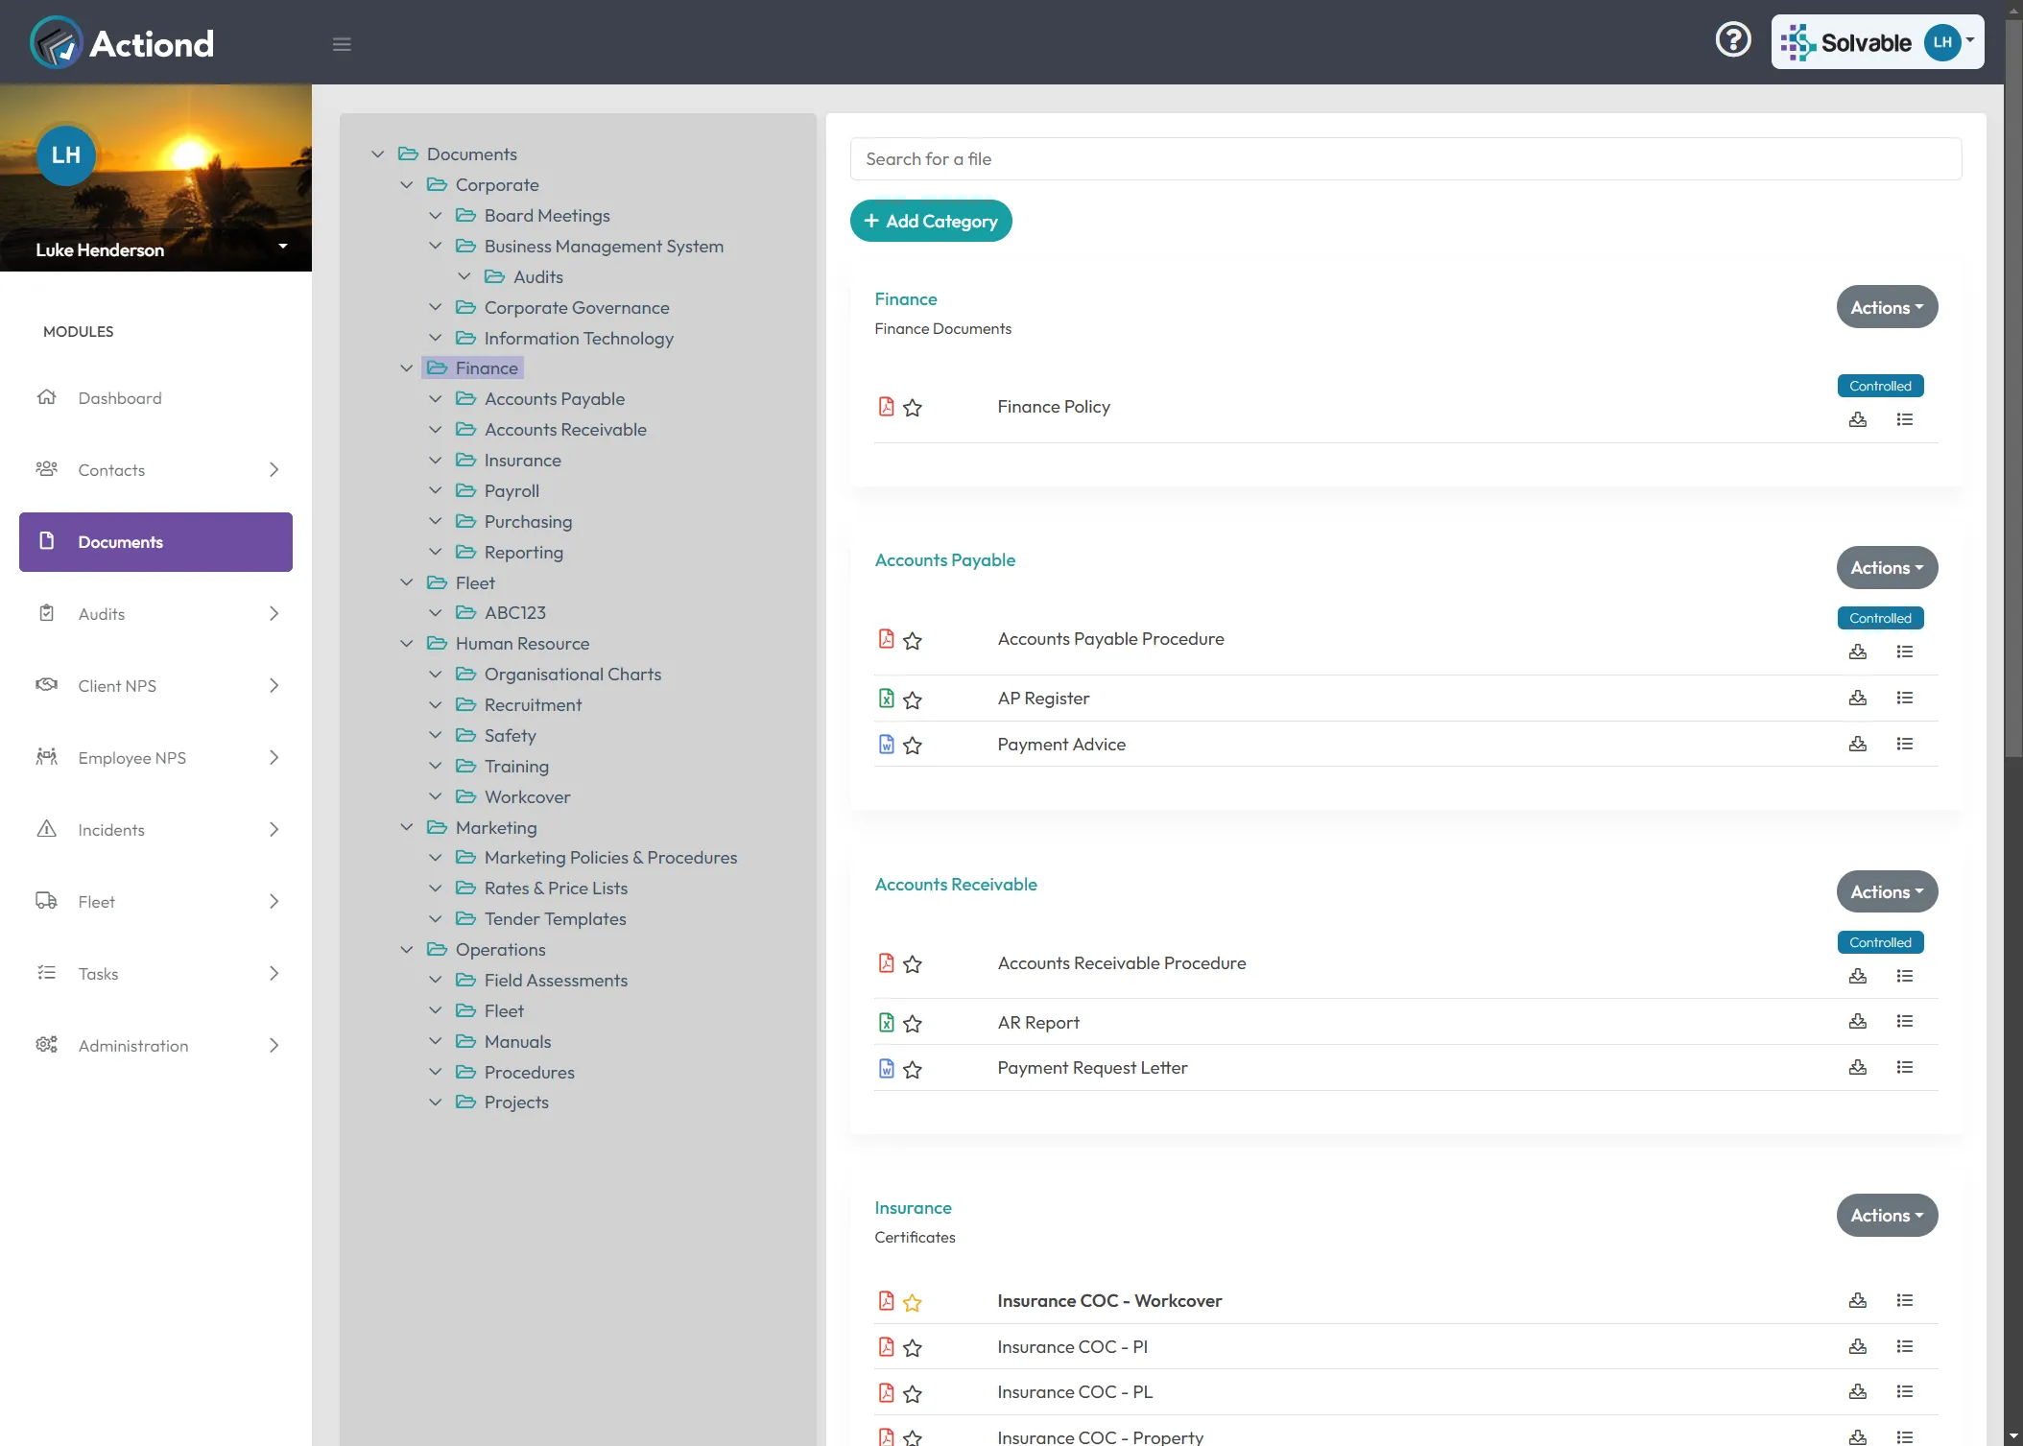
Task: Open the Actions dropdown for Finance
Action: (1886, 307)
